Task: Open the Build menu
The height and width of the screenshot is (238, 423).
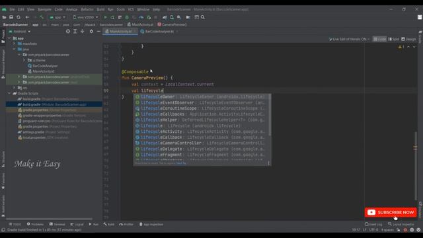Action: (100, 9)
